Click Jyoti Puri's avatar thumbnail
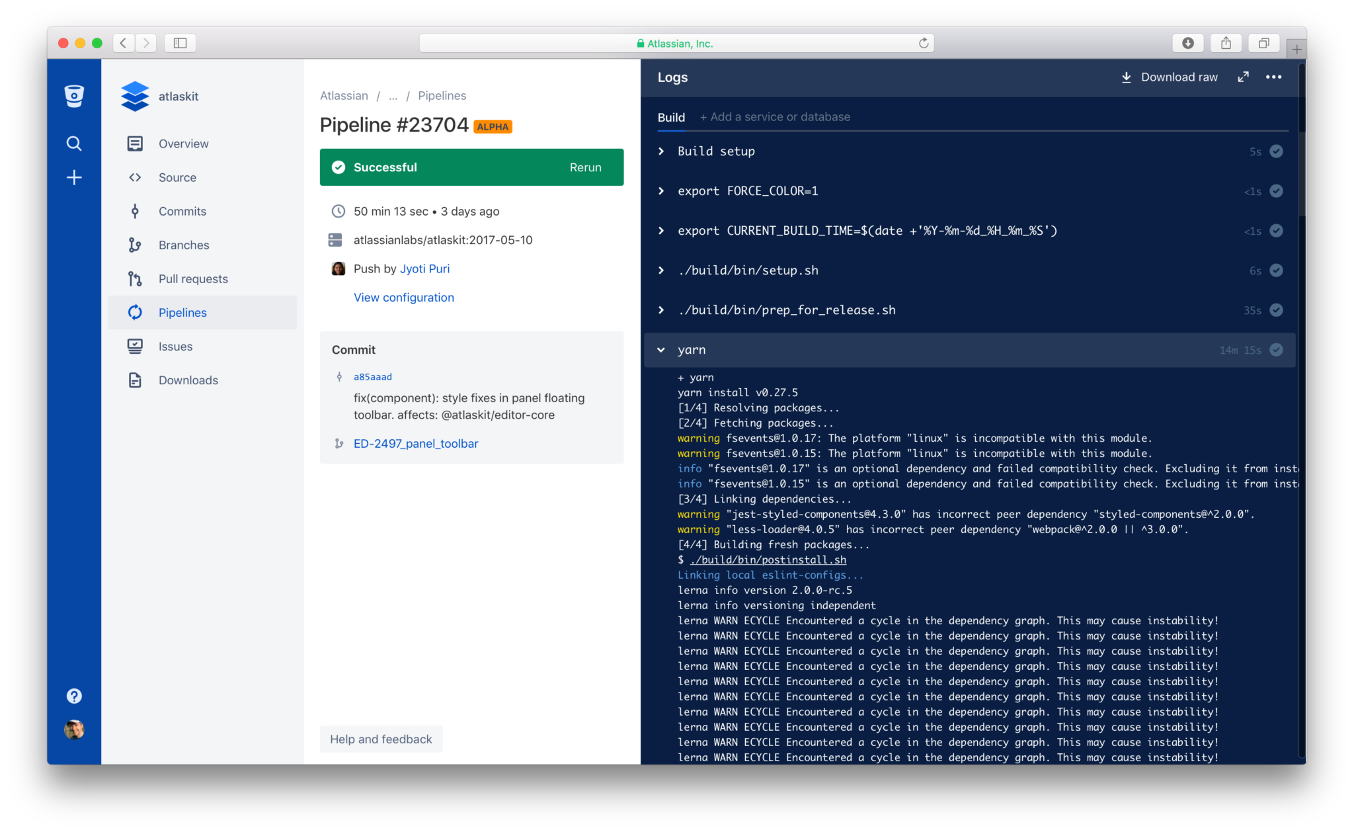 coord(338,269)
